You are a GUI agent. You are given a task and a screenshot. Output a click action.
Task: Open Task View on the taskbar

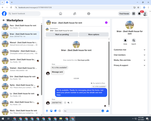(8, 119)
